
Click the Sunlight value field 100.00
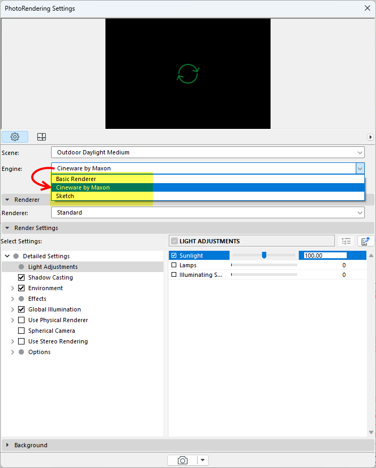point(325,256)
